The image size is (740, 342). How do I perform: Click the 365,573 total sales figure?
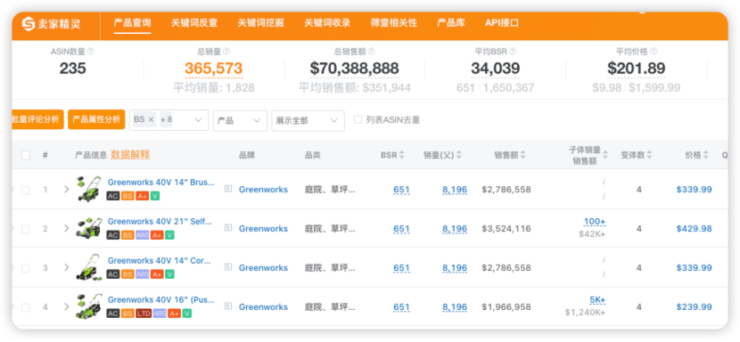point(213,69)
